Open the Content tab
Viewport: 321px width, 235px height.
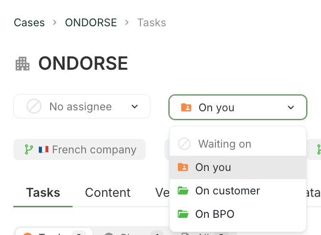[x=107, y=192]
